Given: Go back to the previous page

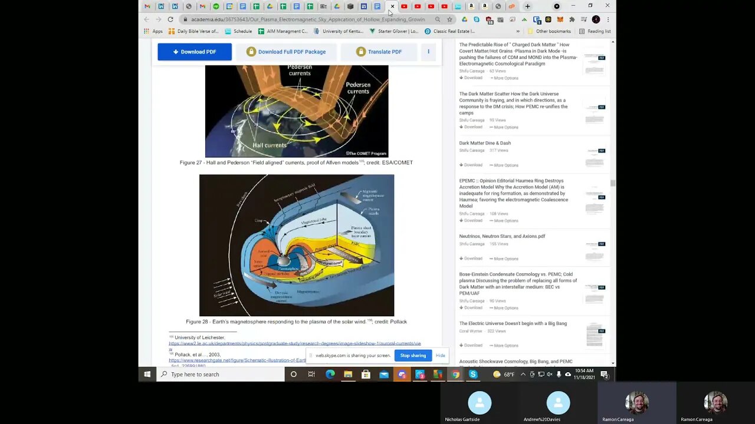Looking at the screenshot, I should pos(147,19).
